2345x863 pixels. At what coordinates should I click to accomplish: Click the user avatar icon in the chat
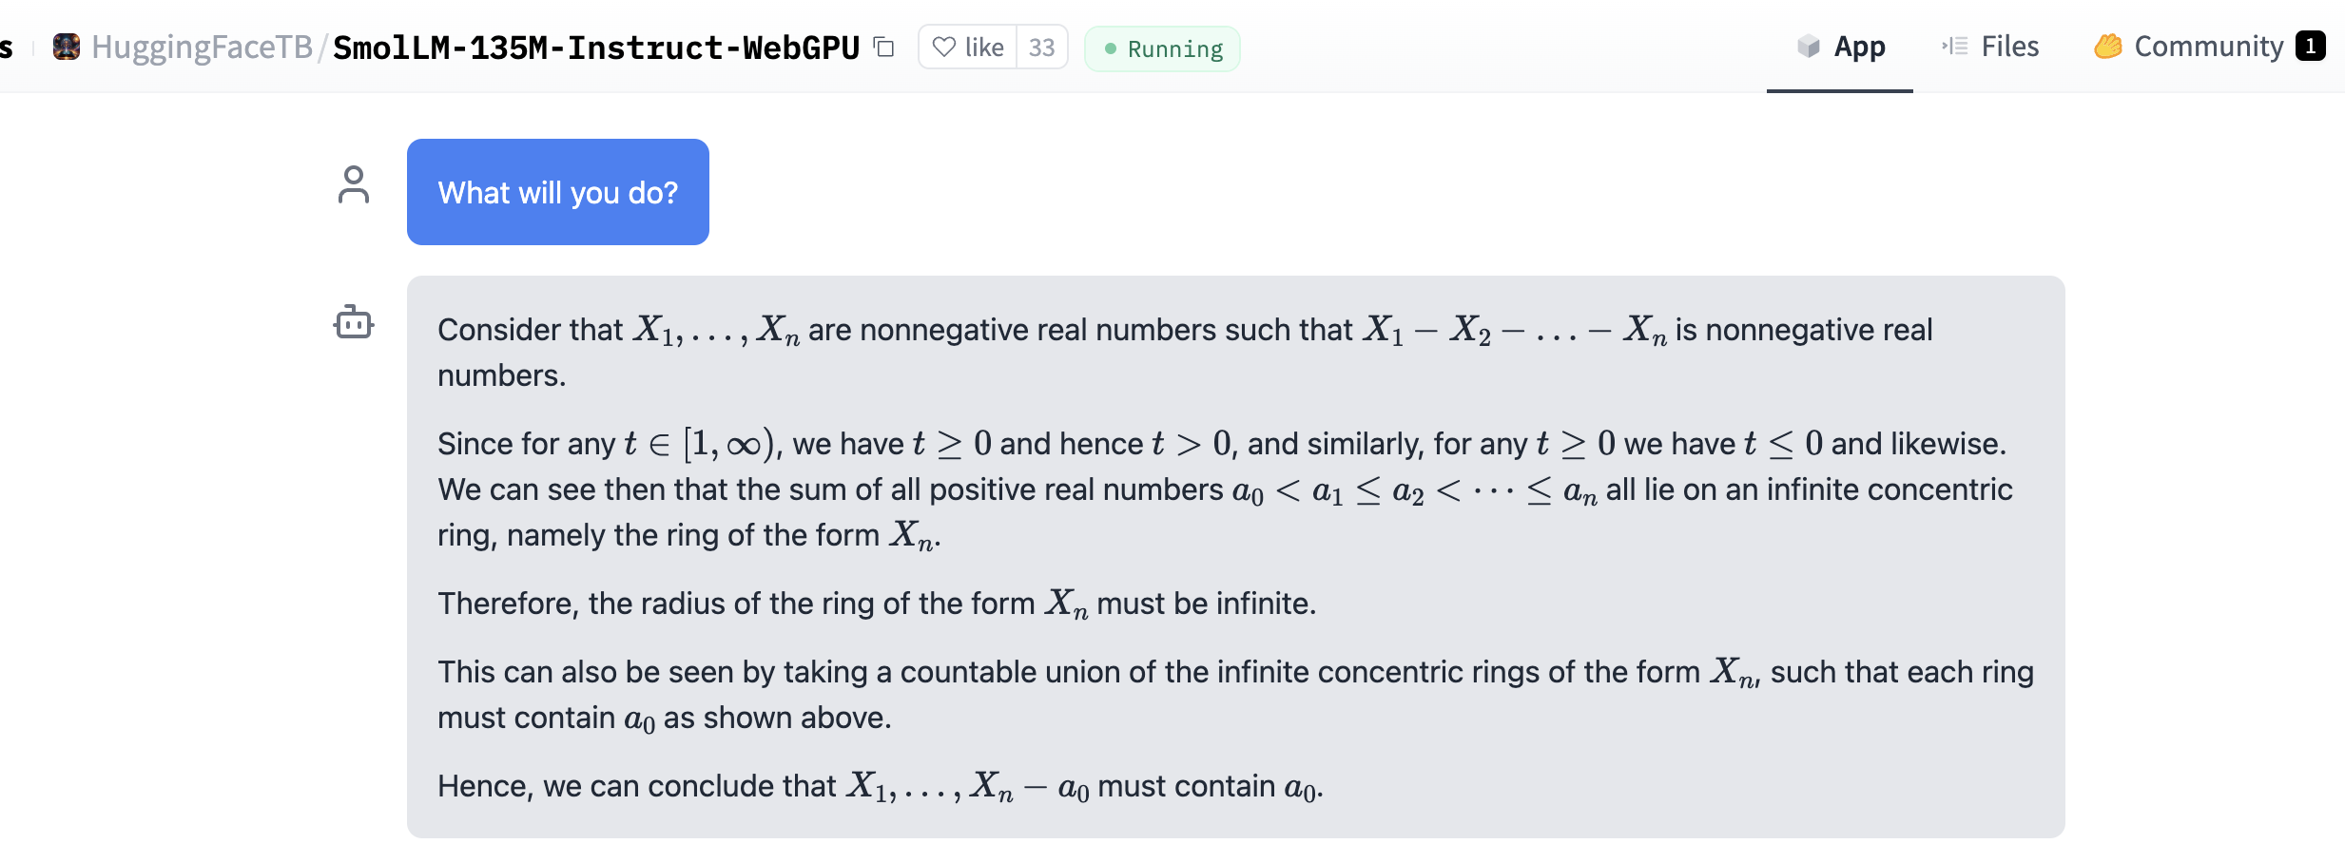(x=354, y=185)
